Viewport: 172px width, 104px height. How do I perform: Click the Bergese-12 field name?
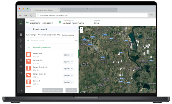tap(37, 60)
